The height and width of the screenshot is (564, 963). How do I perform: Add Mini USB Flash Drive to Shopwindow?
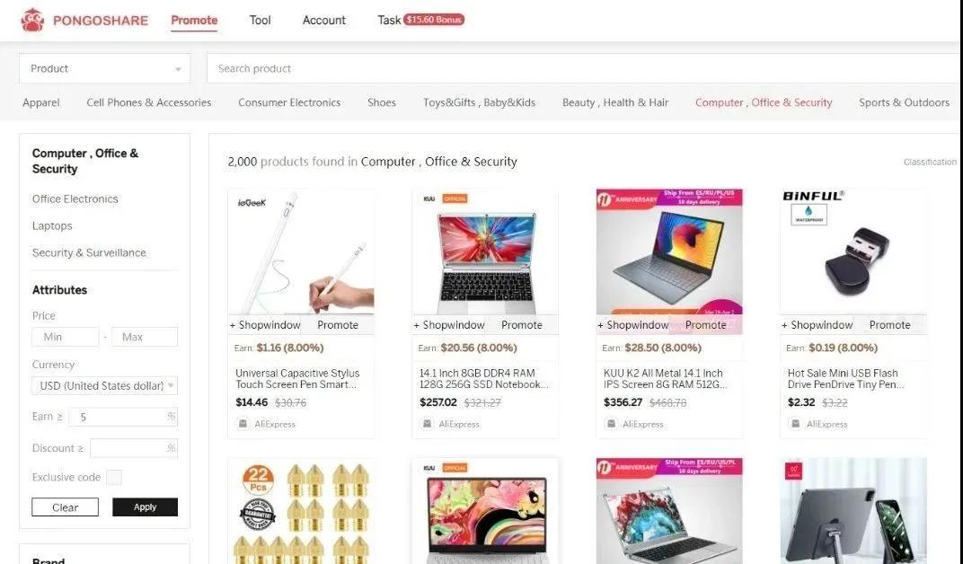[x=817, y=324]
